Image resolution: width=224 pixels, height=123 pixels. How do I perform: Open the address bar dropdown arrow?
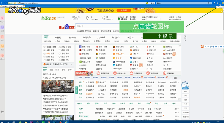click(150, 3)
